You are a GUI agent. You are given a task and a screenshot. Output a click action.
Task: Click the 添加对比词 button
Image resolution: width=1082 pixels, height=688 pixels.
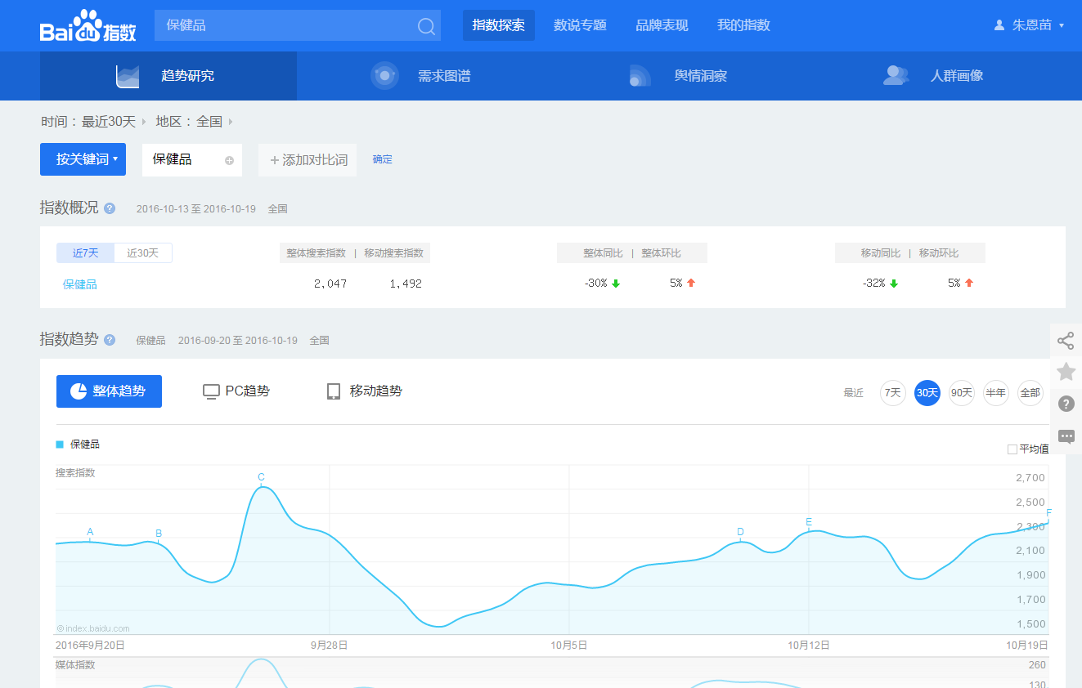pos(308,160)
